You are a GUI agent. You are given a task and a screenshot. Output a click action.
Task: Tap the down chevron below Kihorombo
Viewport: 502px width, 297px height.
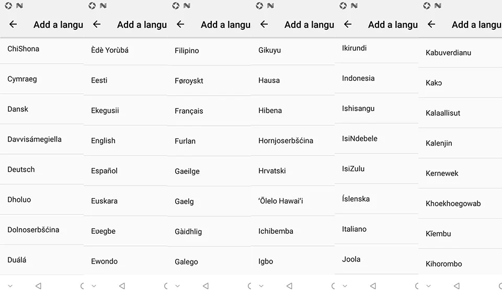(x=428, y=286)
